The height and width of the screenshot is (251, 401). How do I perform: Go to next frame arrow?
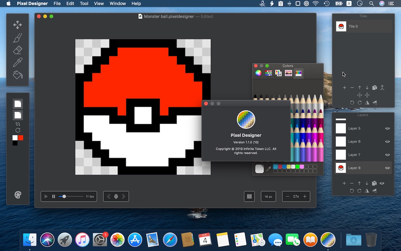(124, 196)
